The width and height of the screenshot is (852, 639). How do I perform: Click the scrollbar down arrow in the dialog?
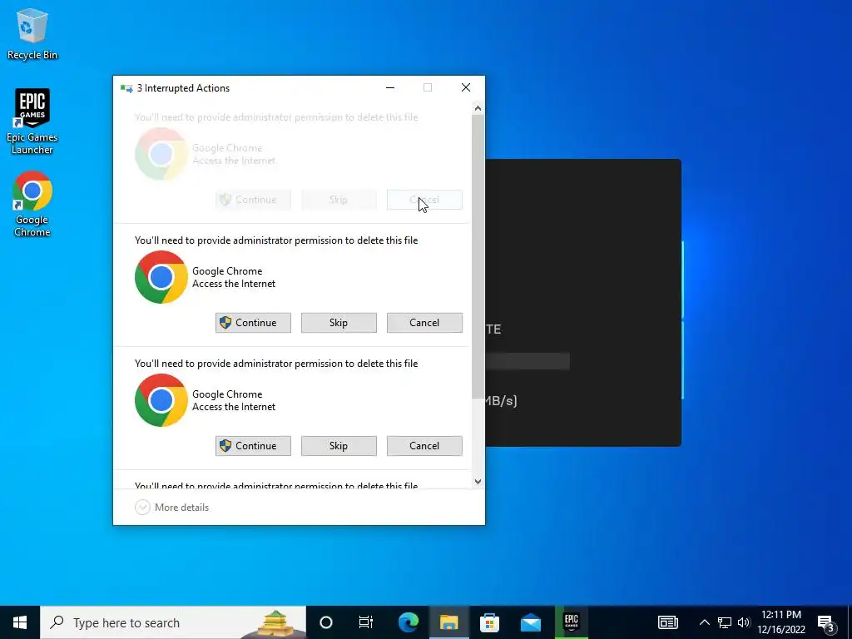[x=478, y=482]
